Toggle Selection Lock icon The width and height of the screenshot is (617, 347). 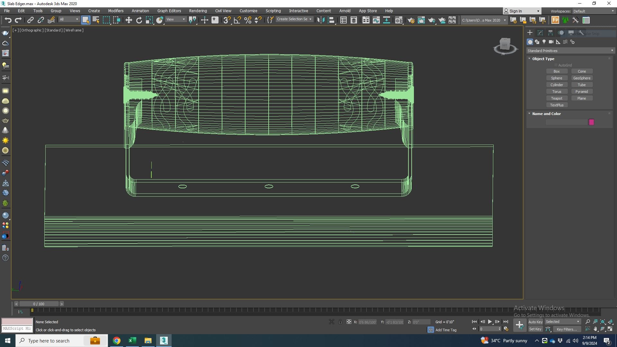point(340,322)
